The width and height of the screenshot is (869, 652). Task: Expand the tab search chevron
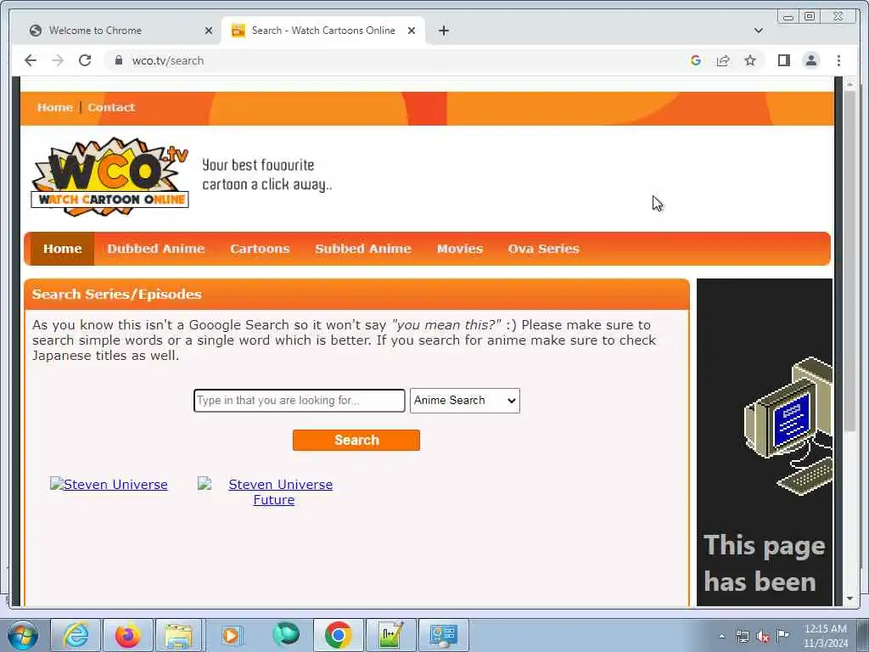[x=759, y=31]
